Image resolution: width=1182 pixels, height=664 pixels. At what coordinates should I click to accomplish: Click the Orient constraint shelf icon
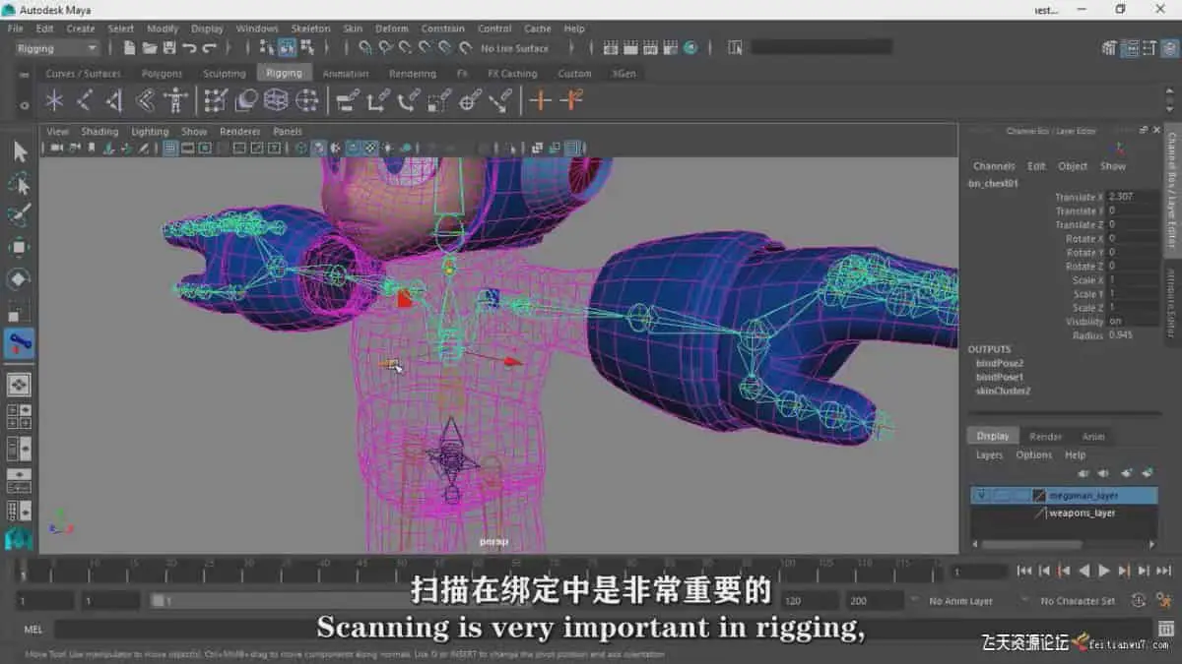click(409, 99)
